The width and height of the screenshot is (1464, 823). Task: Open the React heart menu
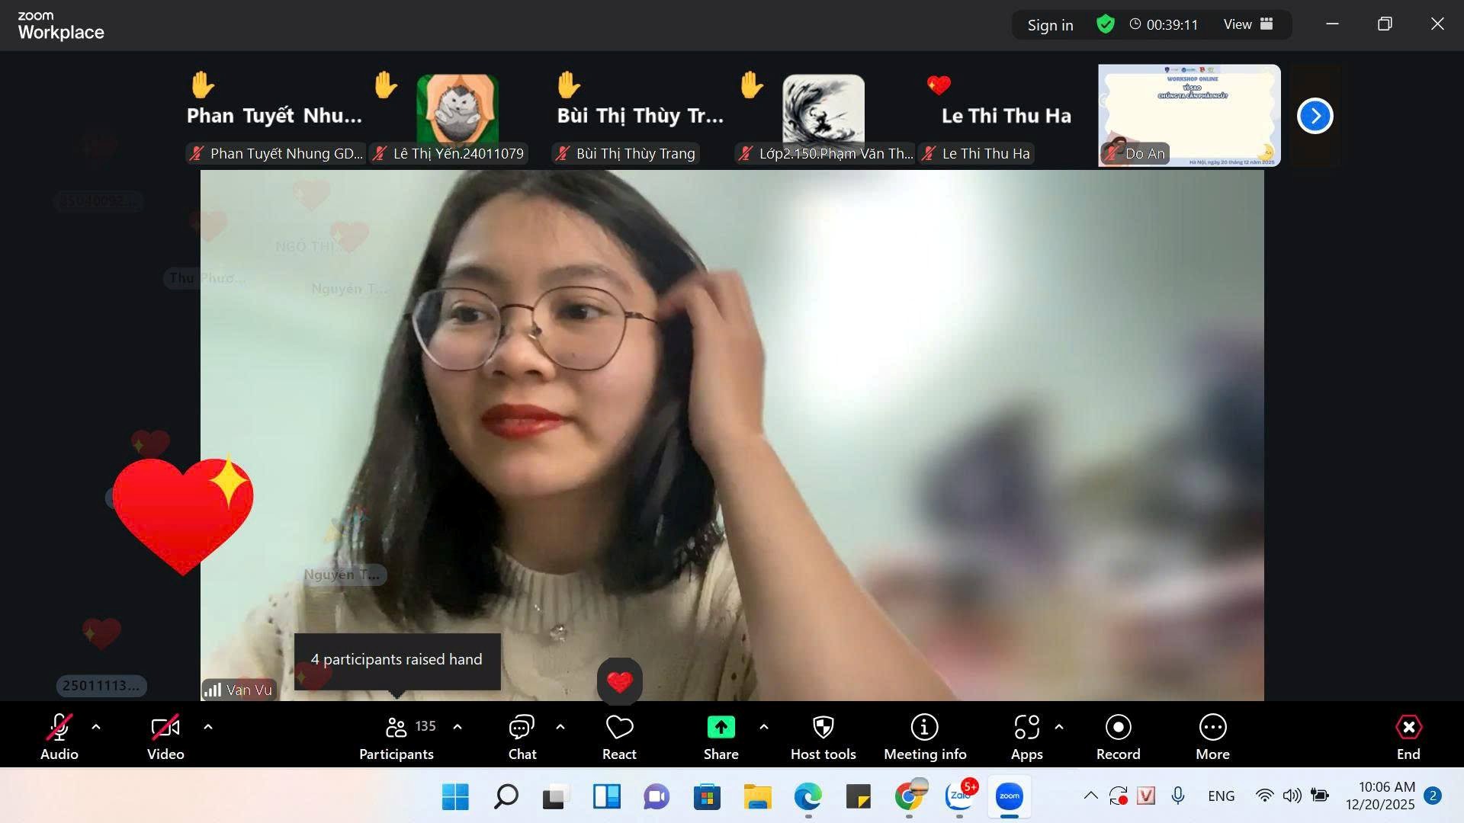619,728
